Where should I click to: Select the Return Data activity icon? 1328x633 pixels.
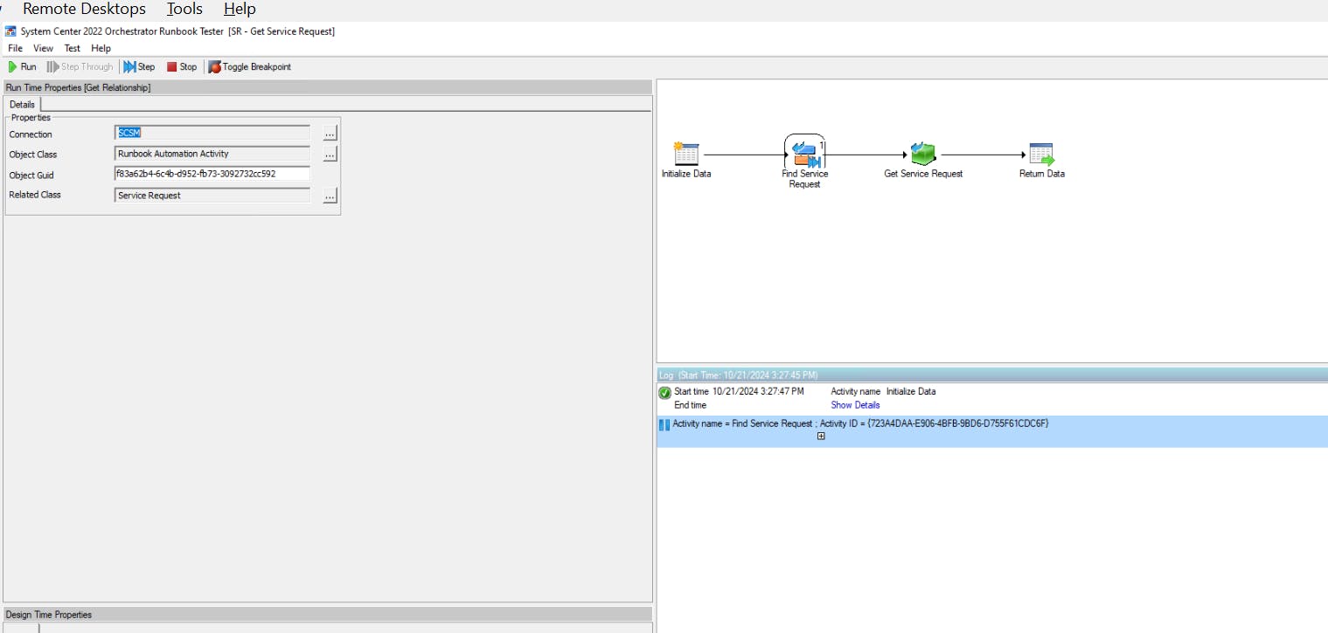tap(1041, 155)
